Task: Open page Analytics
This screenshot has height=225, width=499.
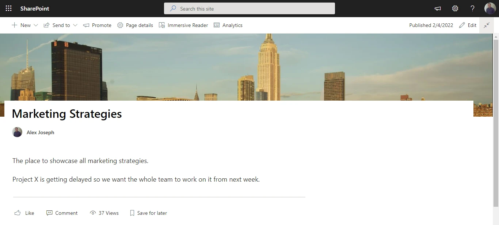Action: tap(228, 25)
